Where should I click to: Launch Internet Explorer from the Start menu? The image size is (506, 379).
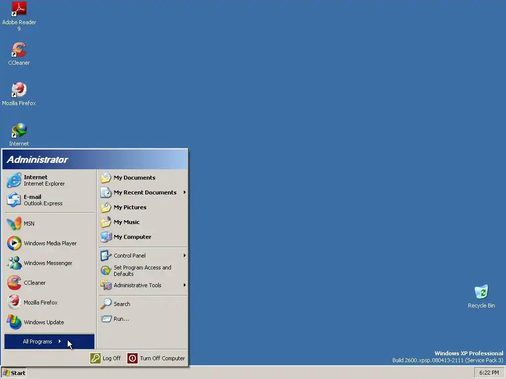click(50, 181)
